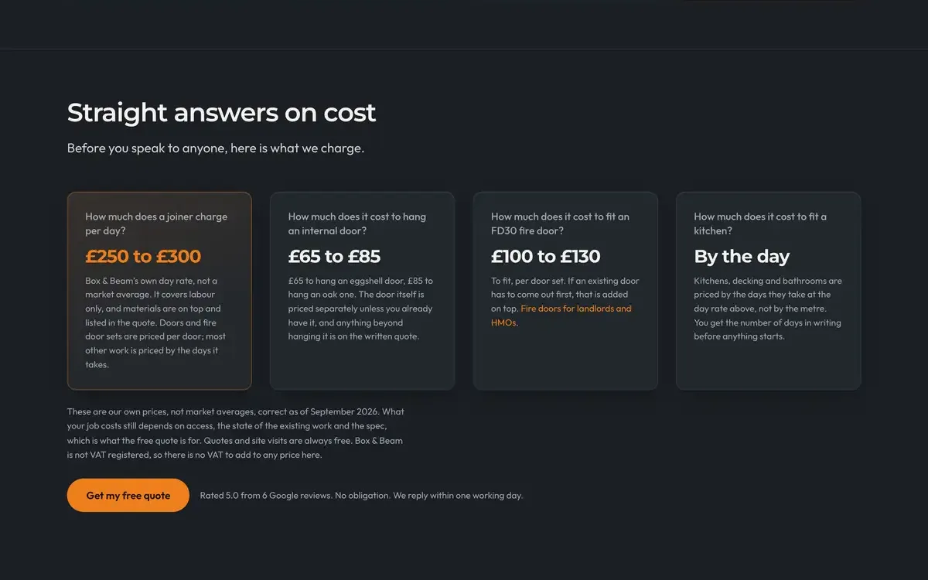Click the £65 to £85 price figure
This screenshot has width=928, height=580.
[x=335, y=256]
